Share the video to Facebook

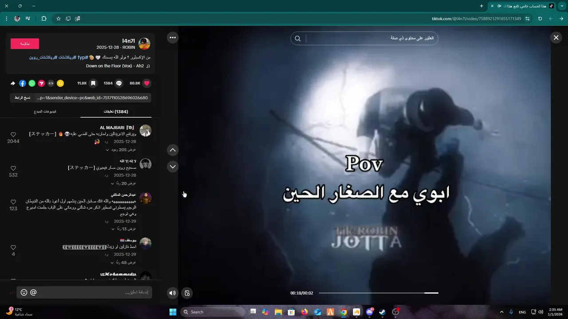tap(23, 83)
